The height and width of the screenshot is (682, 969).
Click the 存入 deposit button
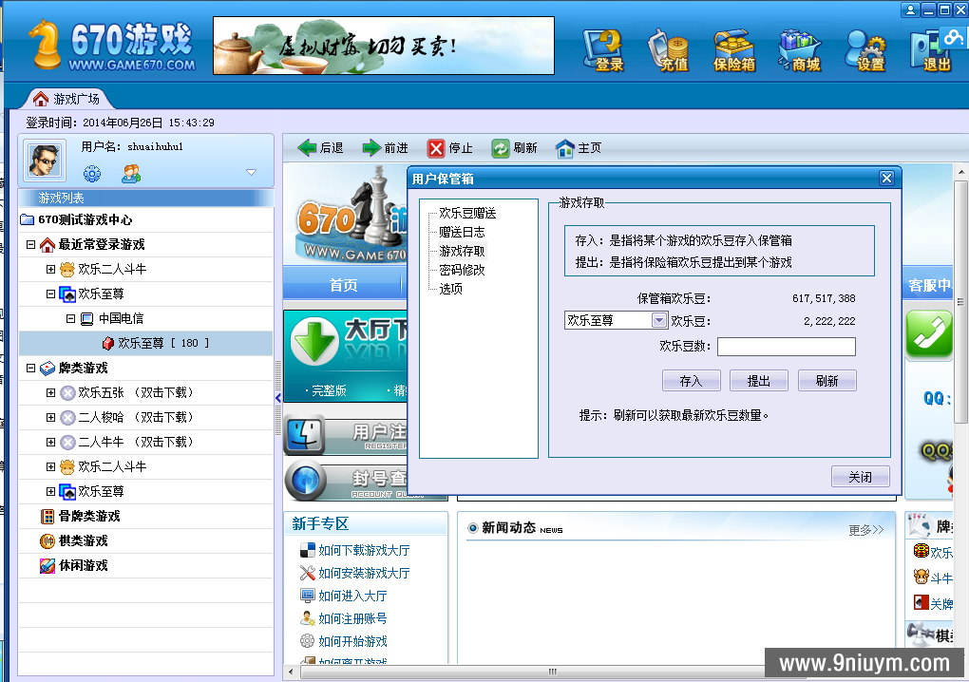pos(691,381)
